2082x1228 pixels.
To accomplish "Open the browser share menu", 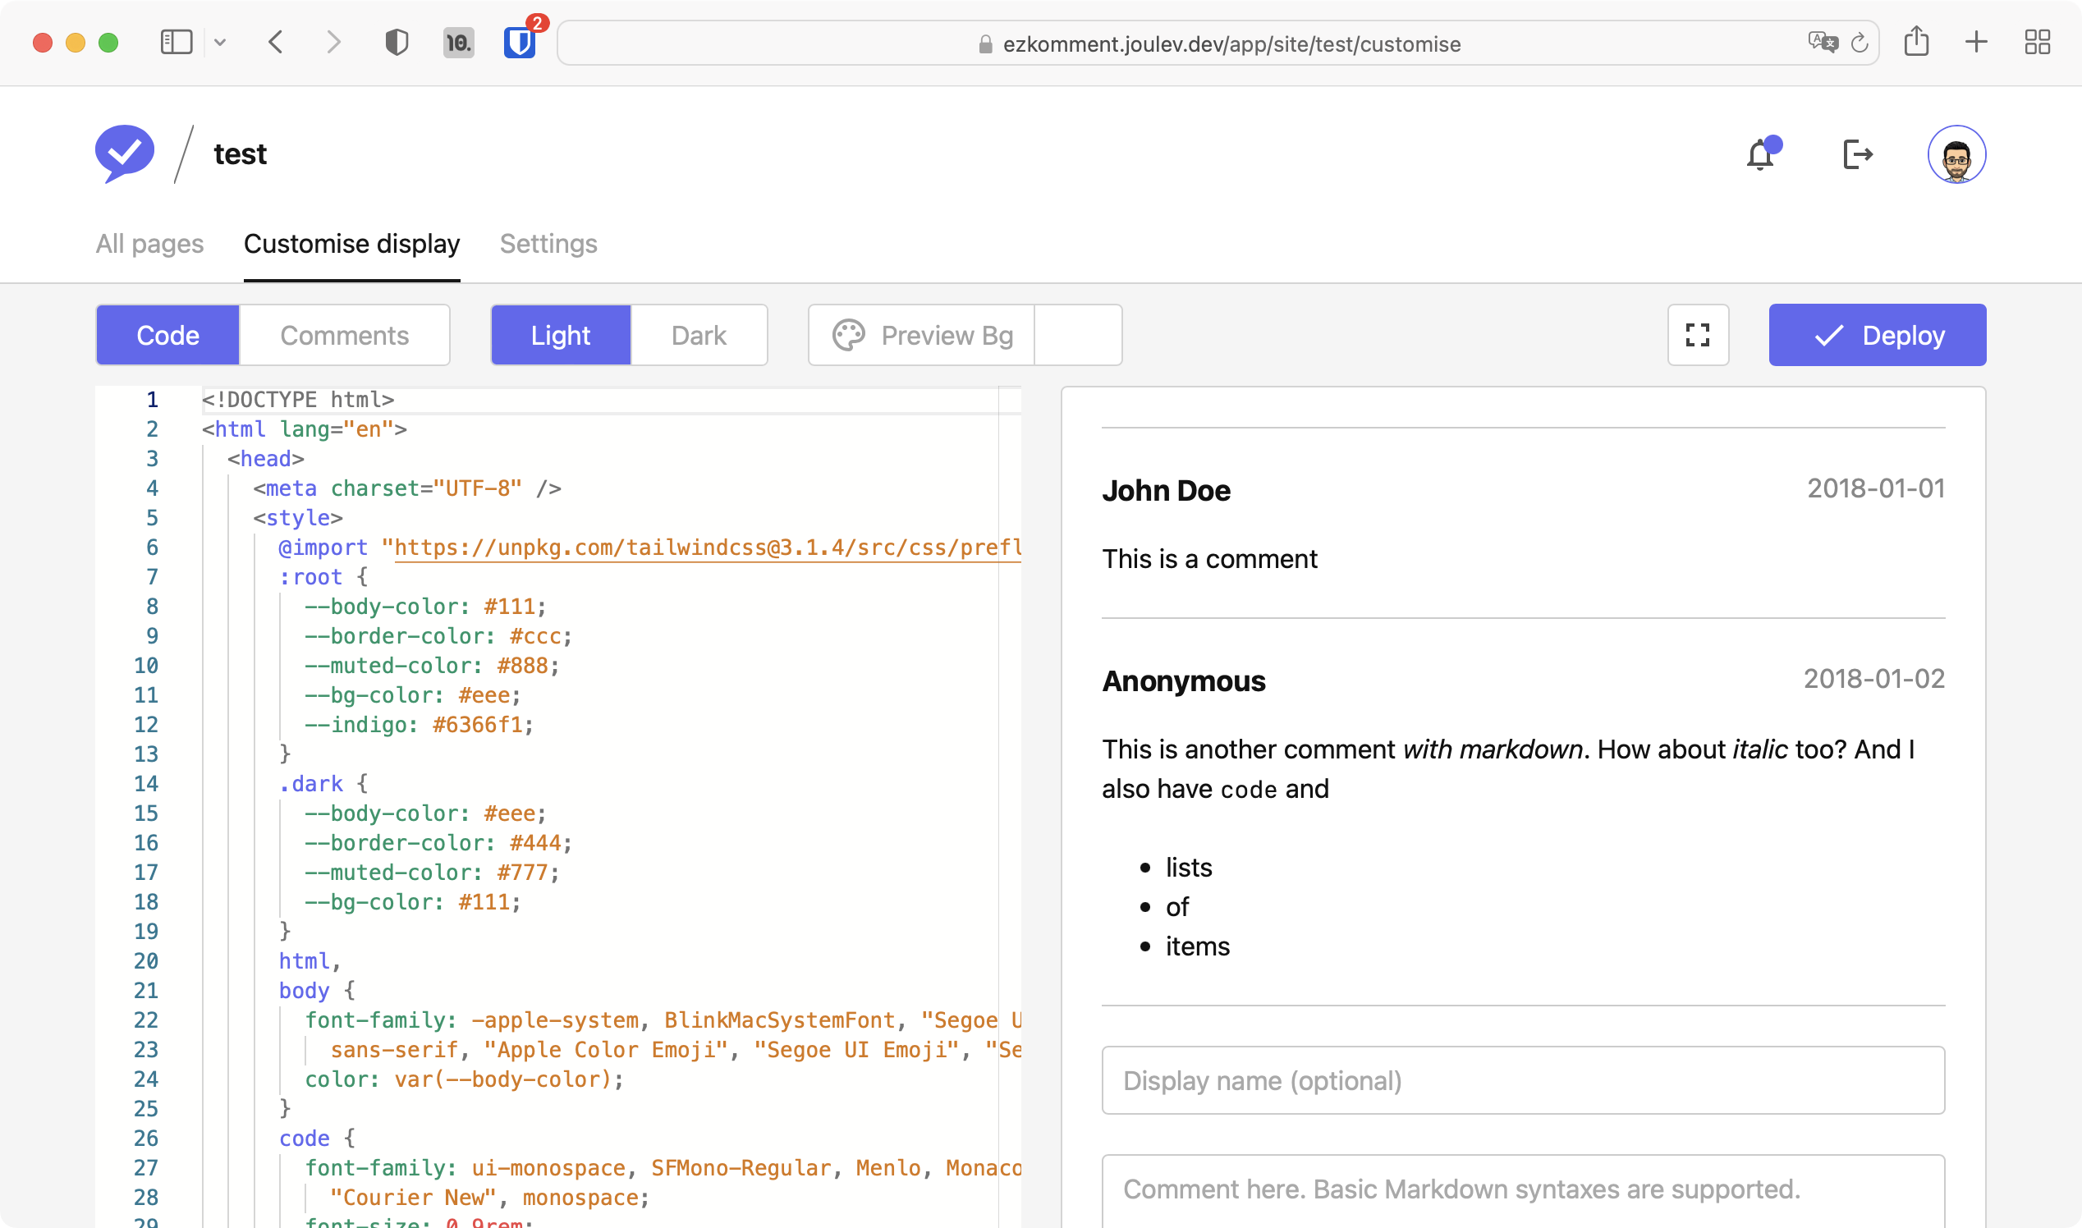I will coord(1918,41).
